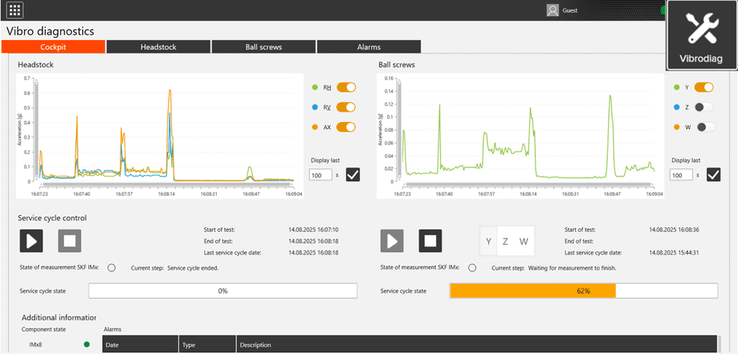This screenshot has height=354, width=738.
Task: Click the IMx8 green status indicator
Action: point(86,344)
